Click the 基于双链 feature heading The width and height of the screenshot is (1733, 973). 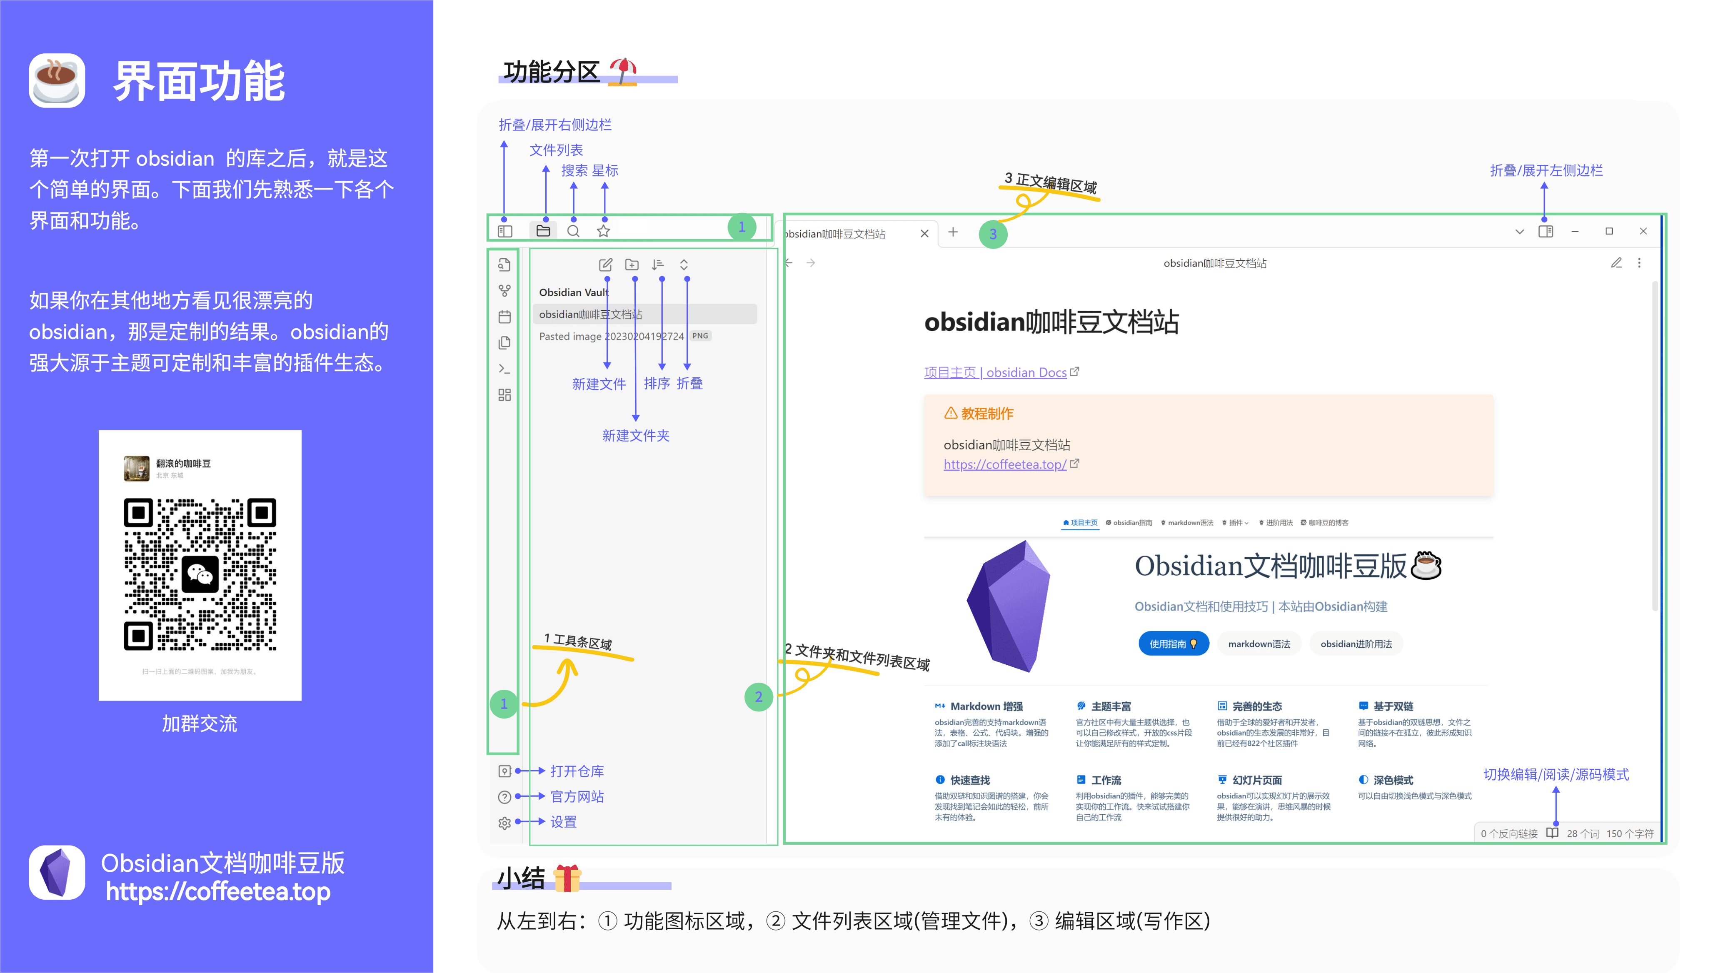1393,706
